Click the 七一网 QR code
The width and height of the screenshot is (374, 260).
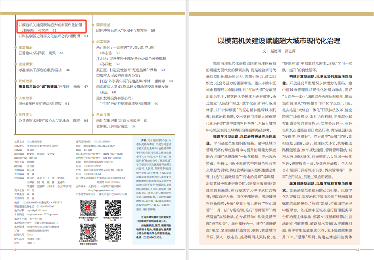coord(112,207)
